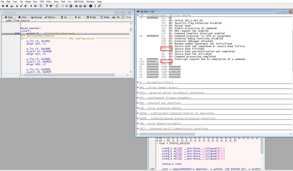Click the Go button in List window

[x=77, y=17]
